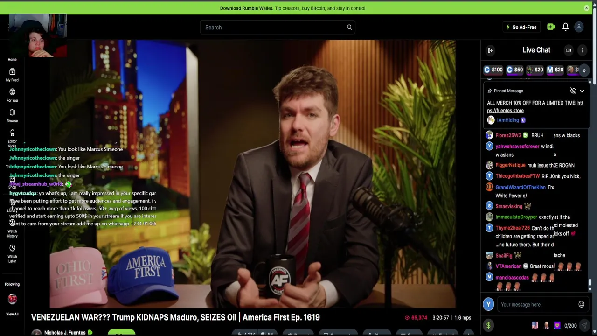Viewport: 597px width, 336px height.
Task: Click VTAmerican username in chat
Action: click(x=508, y=266)
